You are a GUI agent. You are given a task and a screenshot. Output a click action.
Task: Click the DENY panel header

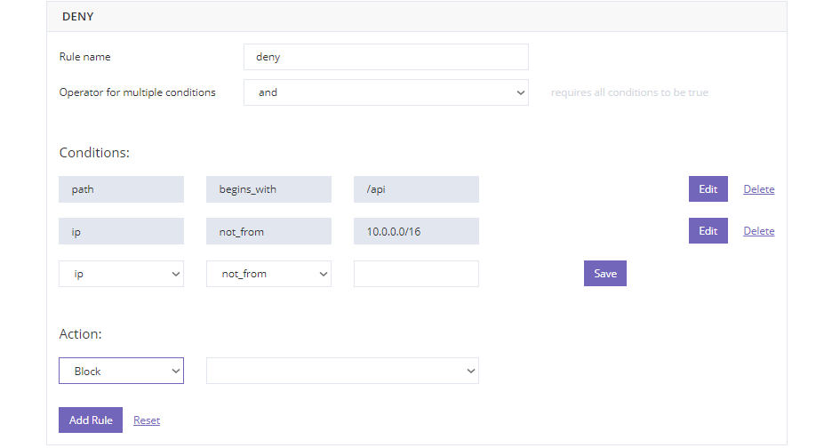pos(417,17)
